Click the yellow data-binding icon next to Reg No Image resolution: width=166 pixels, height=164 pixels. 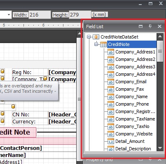tap(2, 71)
